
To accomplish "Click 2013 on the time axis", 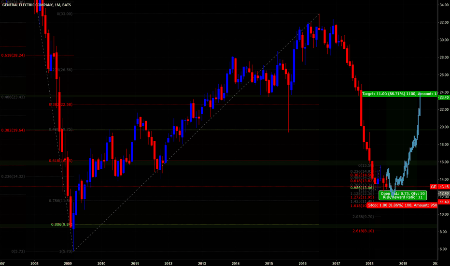I will [x=202, y=264].
